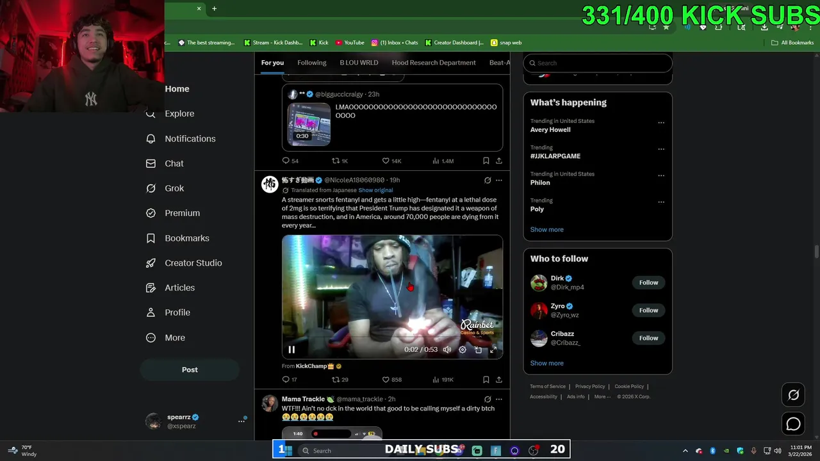Mute the video volume

[x=447, y=350]
